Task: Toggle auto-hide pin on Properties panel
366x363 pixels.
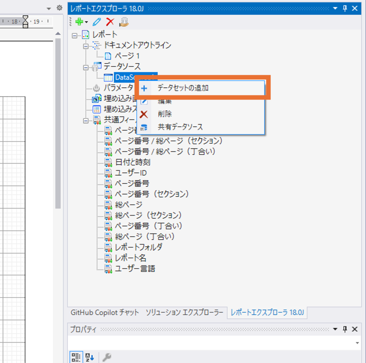Action: click(345, 329)
